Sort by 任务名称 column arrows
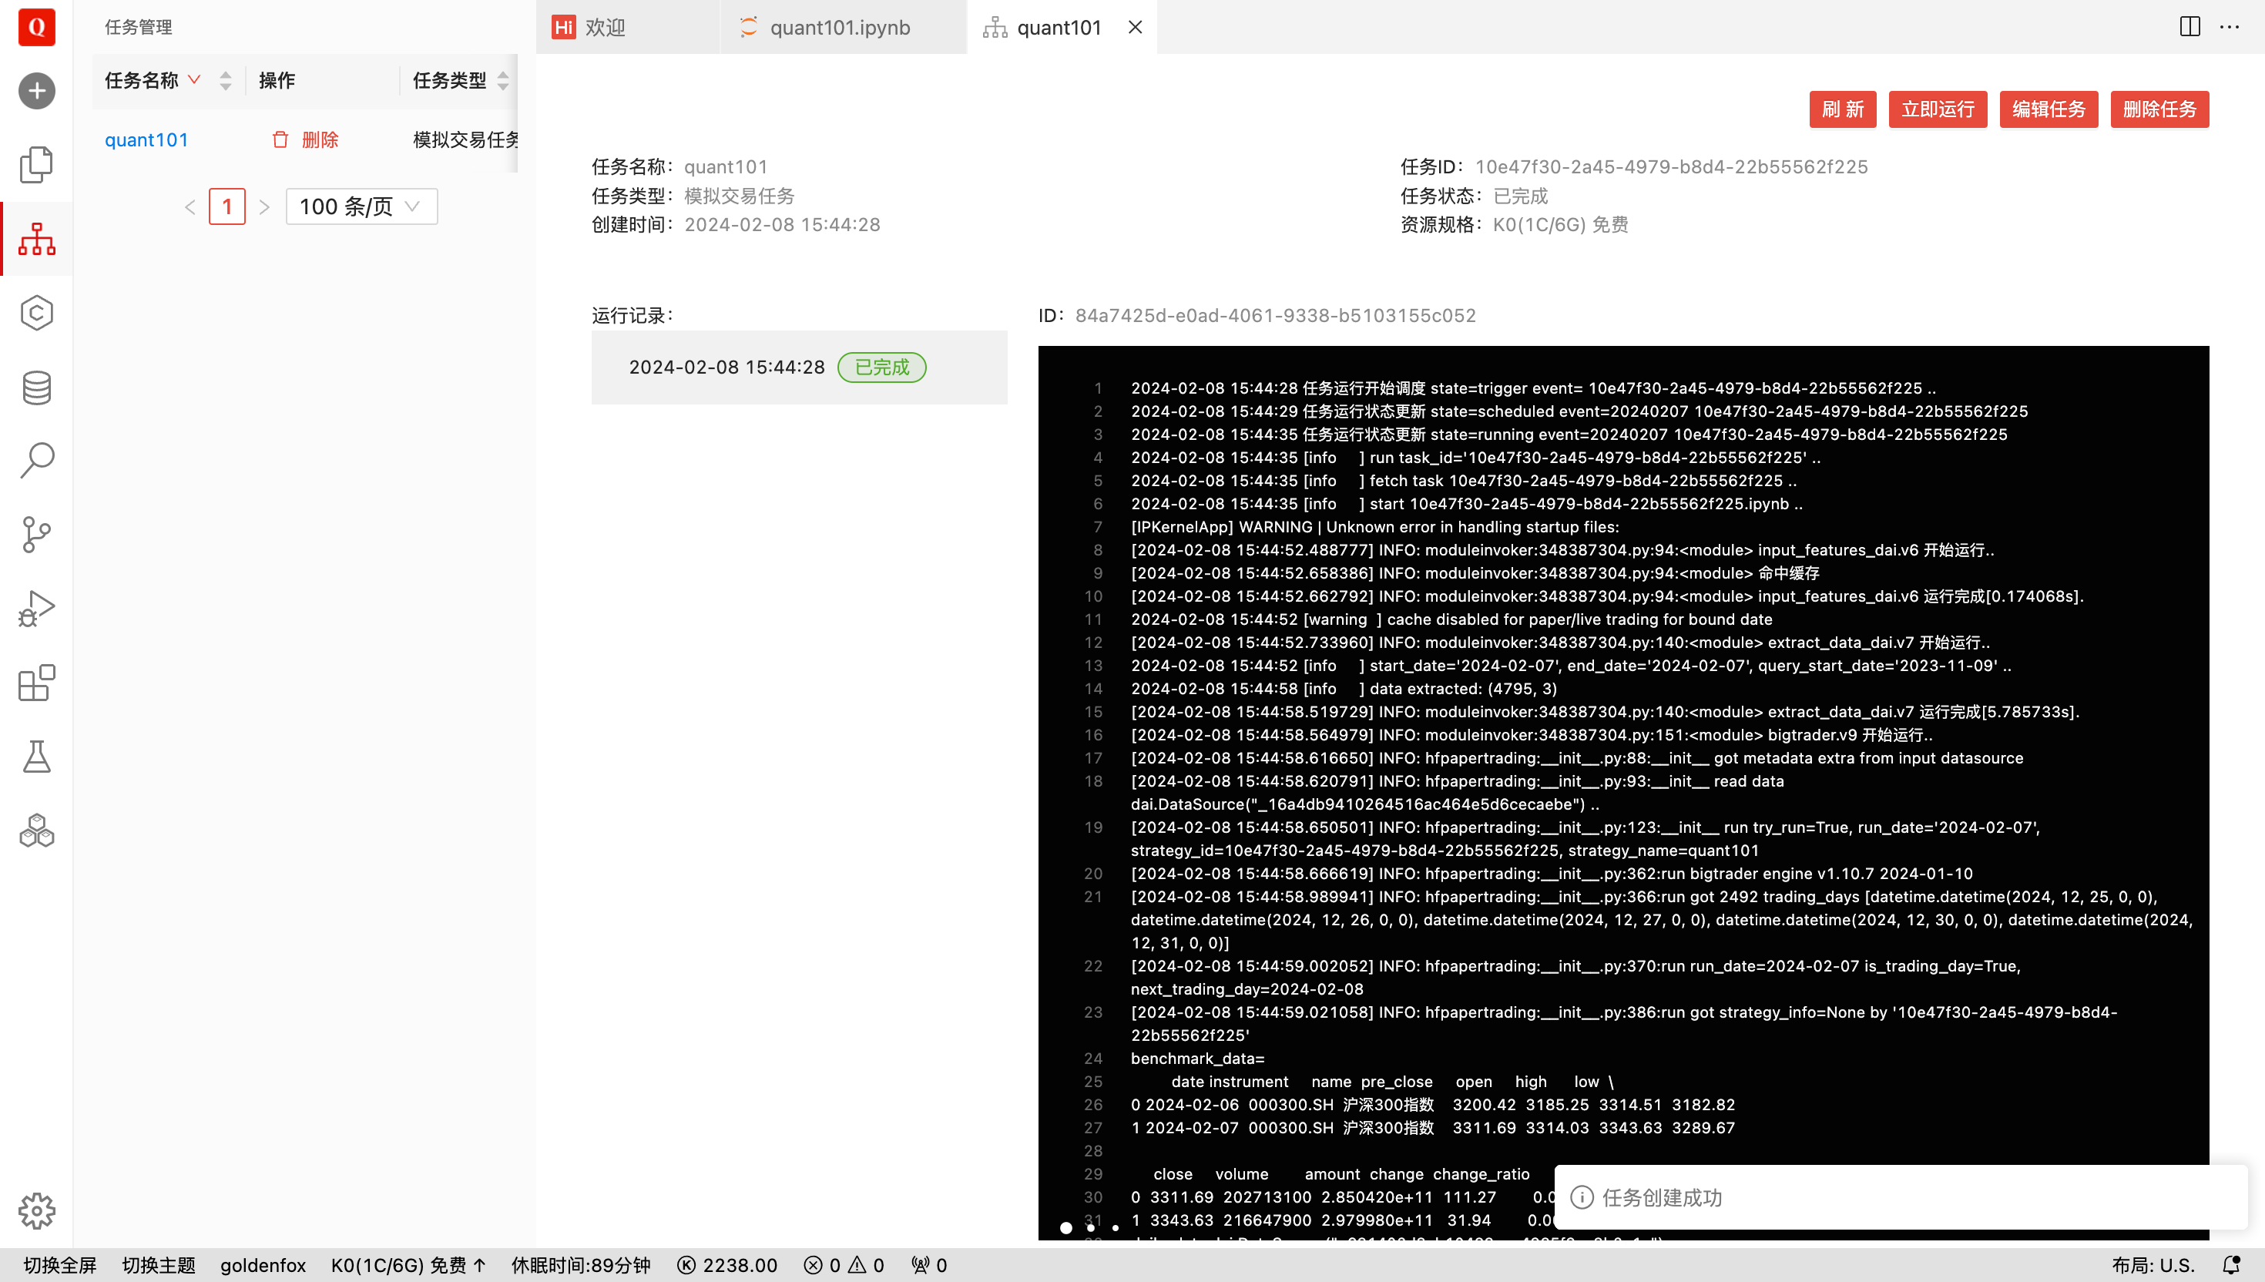The image size is (2265, 1282). 226,81
